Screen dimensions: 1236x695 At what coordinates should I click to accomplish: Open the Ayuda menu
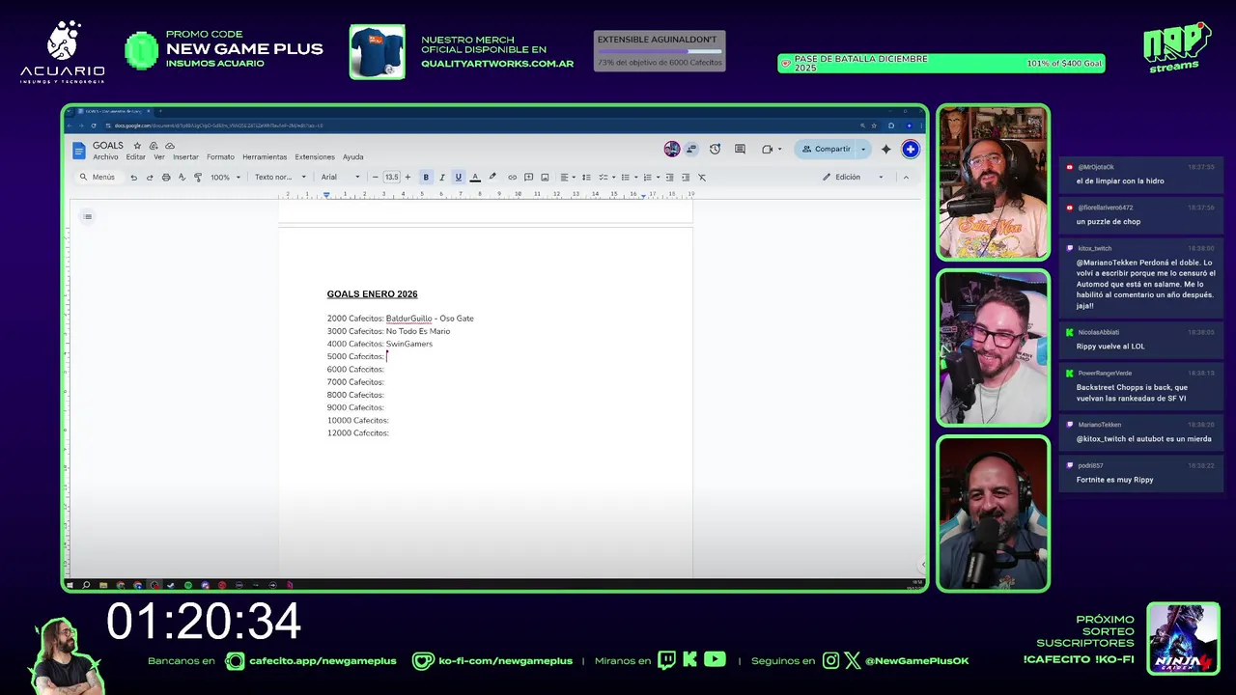click(353, 157)
